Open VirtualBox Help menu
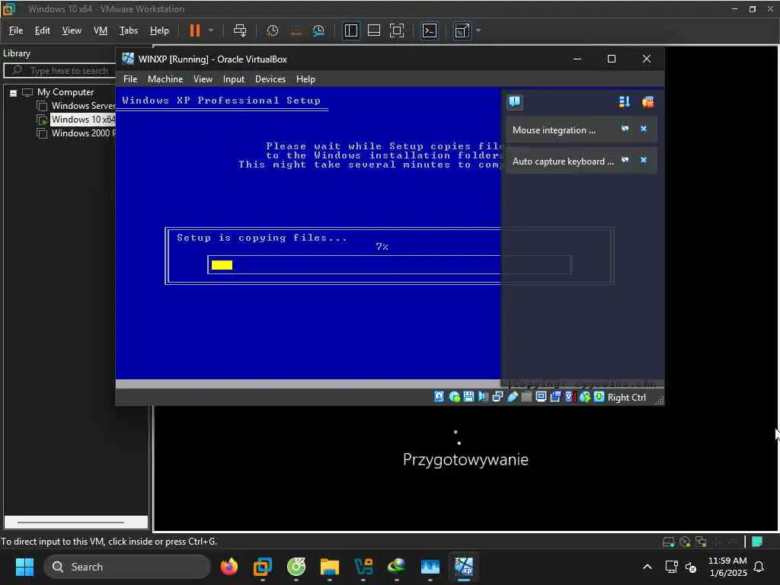This screenshot has height=585, width=780. click(305, 79)
